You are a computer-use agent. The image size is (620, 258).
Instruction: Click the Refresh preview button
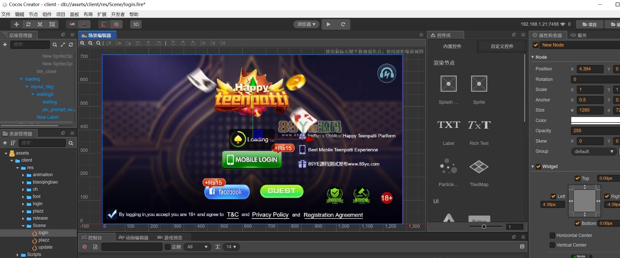(343, 24)
